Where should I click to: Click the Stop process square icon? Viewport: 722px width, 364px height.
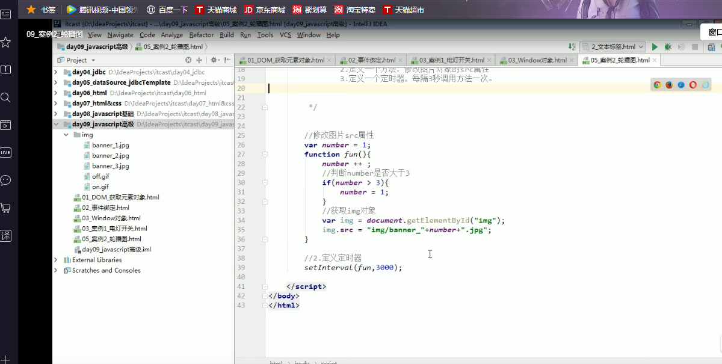point(695,47)
